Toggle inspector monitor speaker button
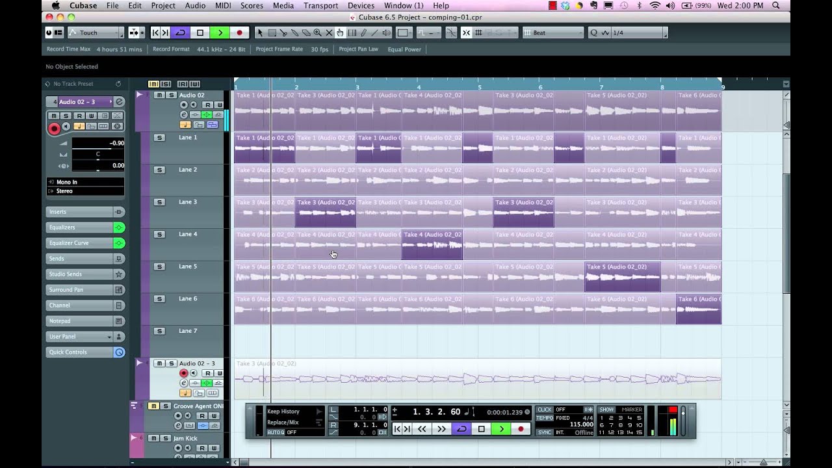The height and width of the screenshot is (468, 832). 66,126
